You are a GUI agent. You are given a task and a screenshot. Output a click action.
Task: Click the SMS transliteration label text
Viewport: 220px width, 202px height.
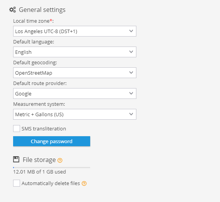[44, 129]
